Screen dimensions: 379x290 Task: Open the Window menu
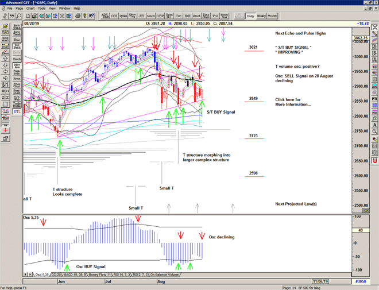(64, 9)
